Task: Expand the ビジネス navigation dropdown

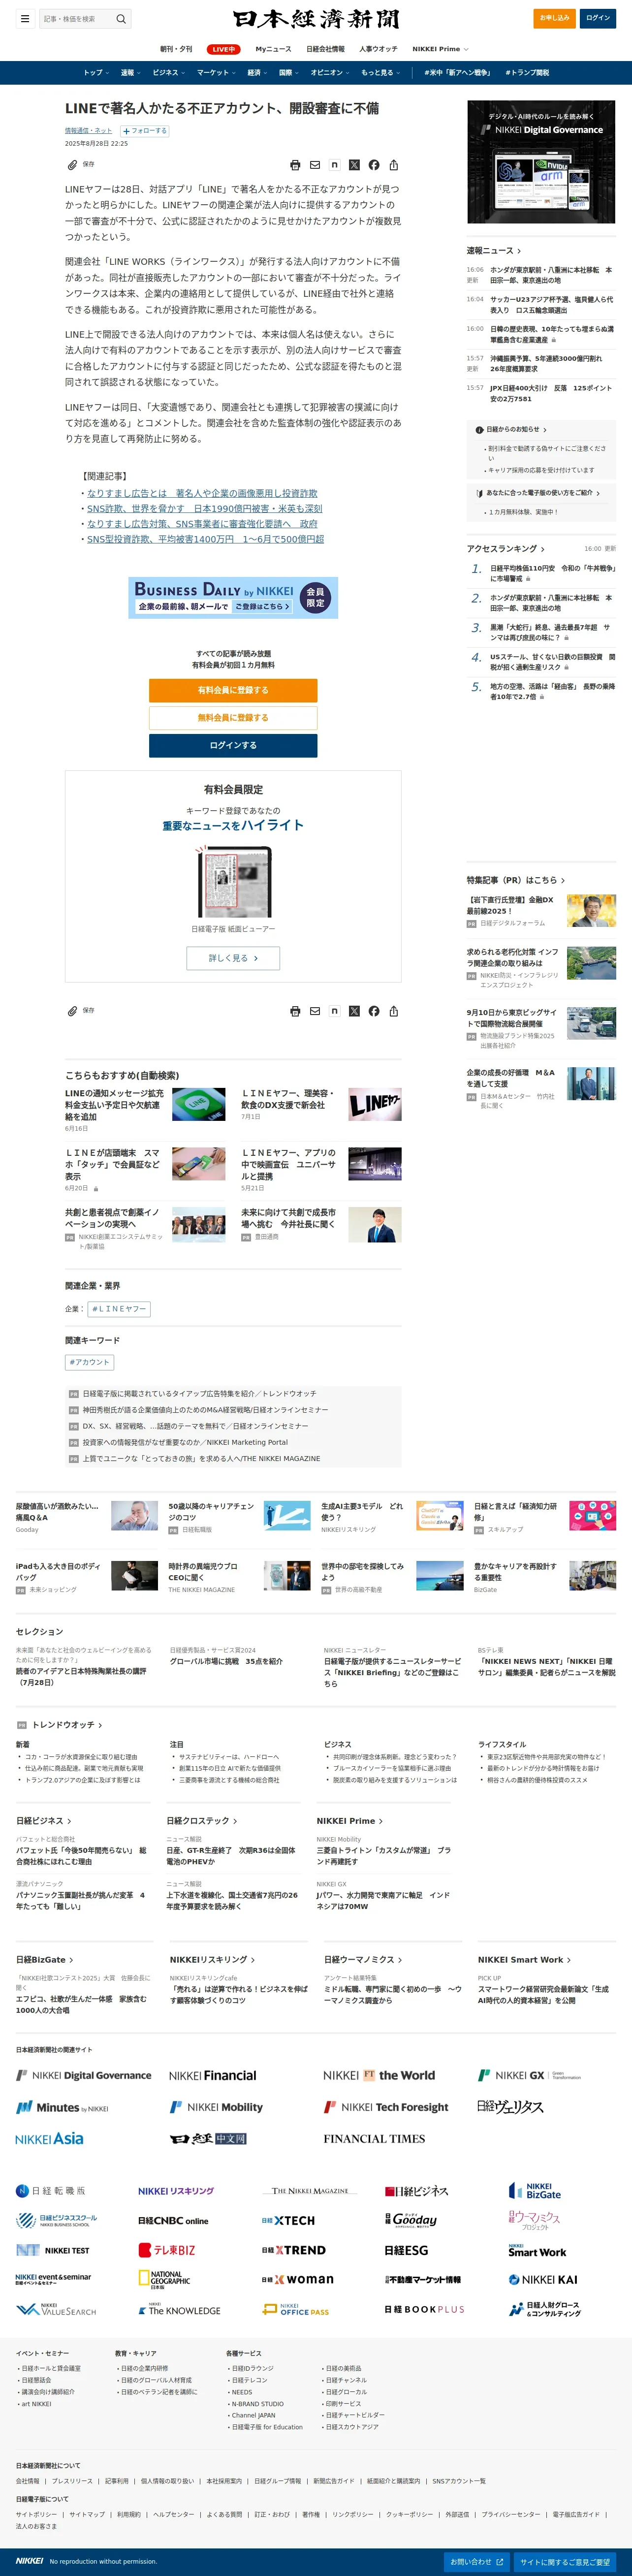Action: 168,73
